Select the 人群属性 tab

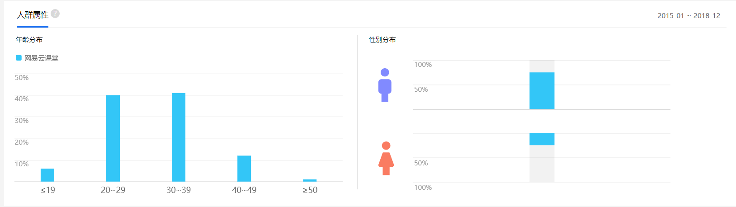[33, 15]
